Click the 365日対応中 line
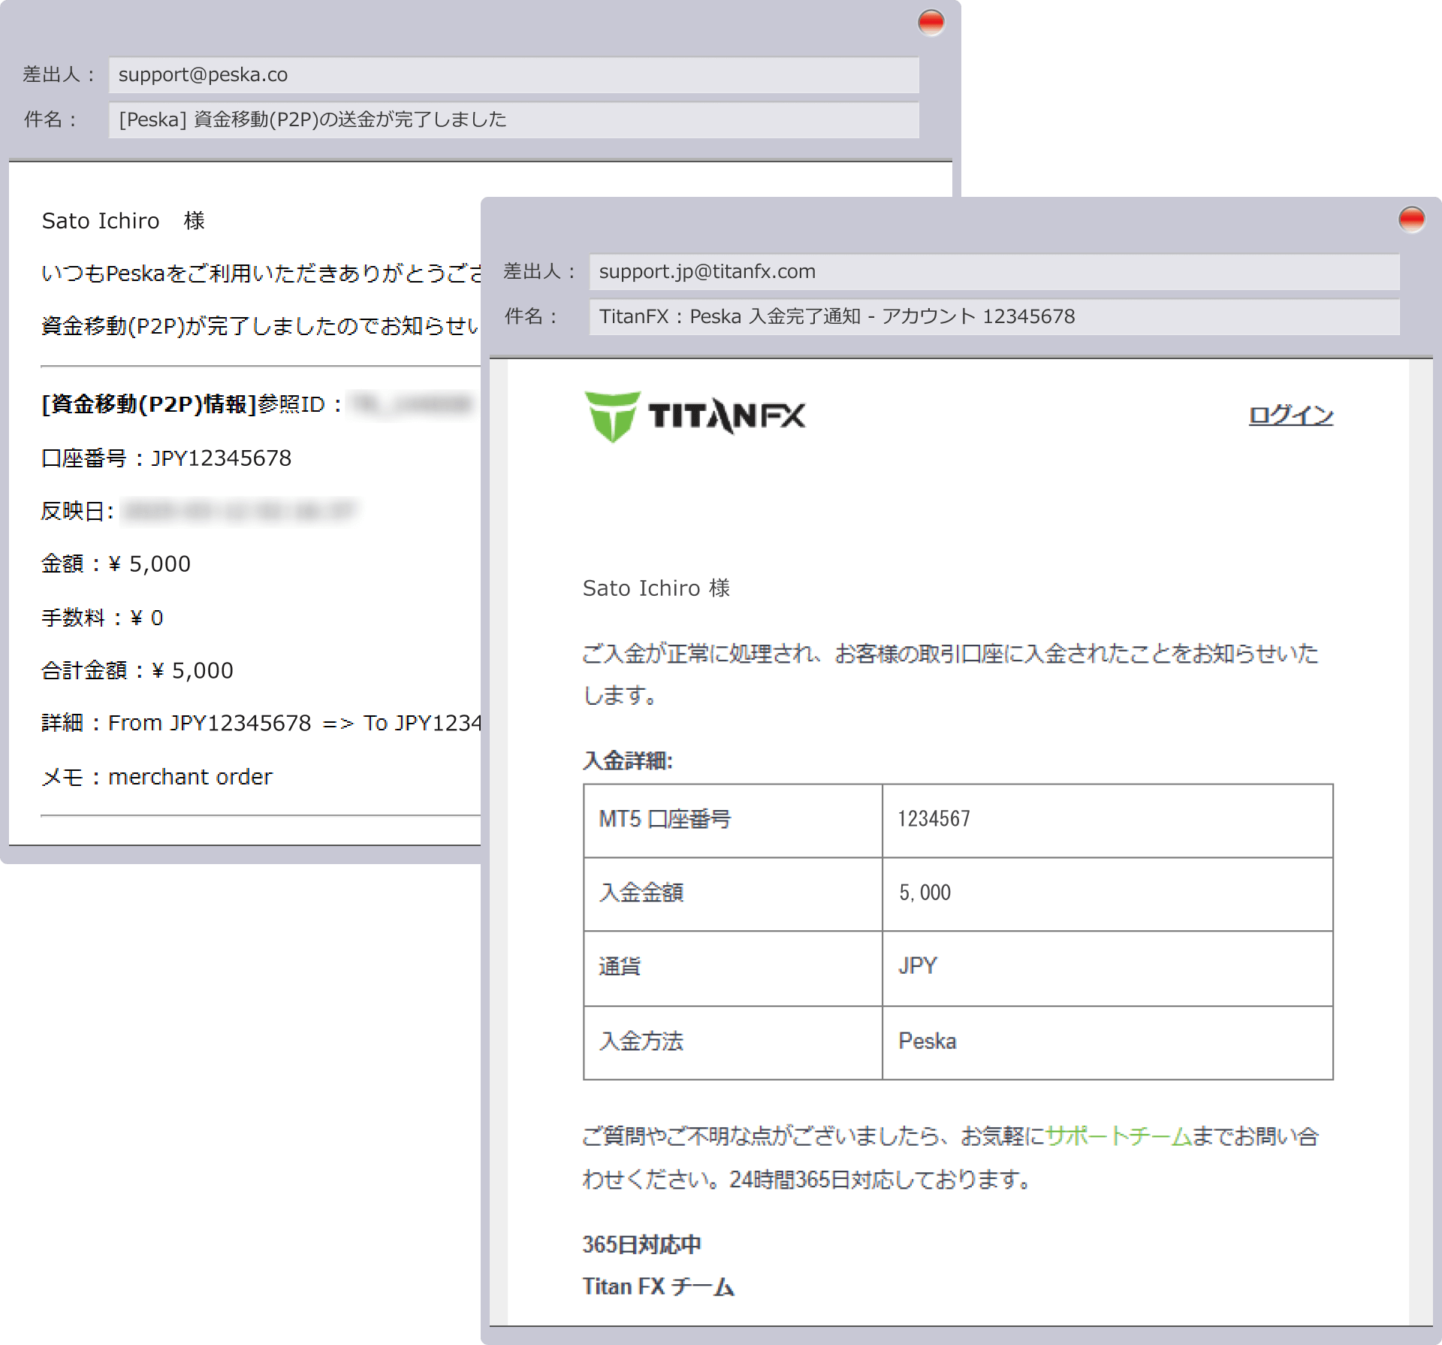Image resolution: width=1442 pixels, height=1345 pixels. point(642,1244)
